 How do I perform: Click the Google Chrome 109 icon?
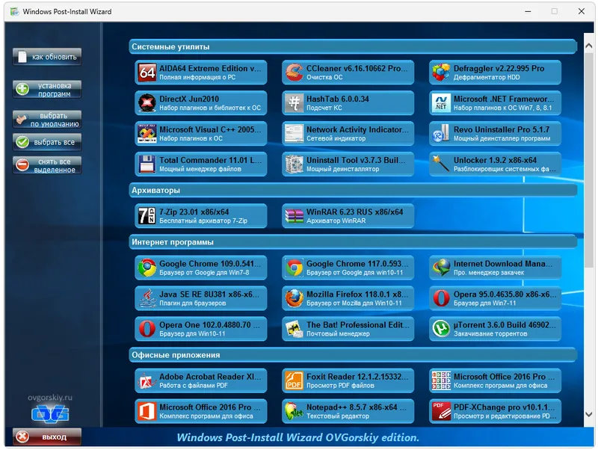[147, 268]
